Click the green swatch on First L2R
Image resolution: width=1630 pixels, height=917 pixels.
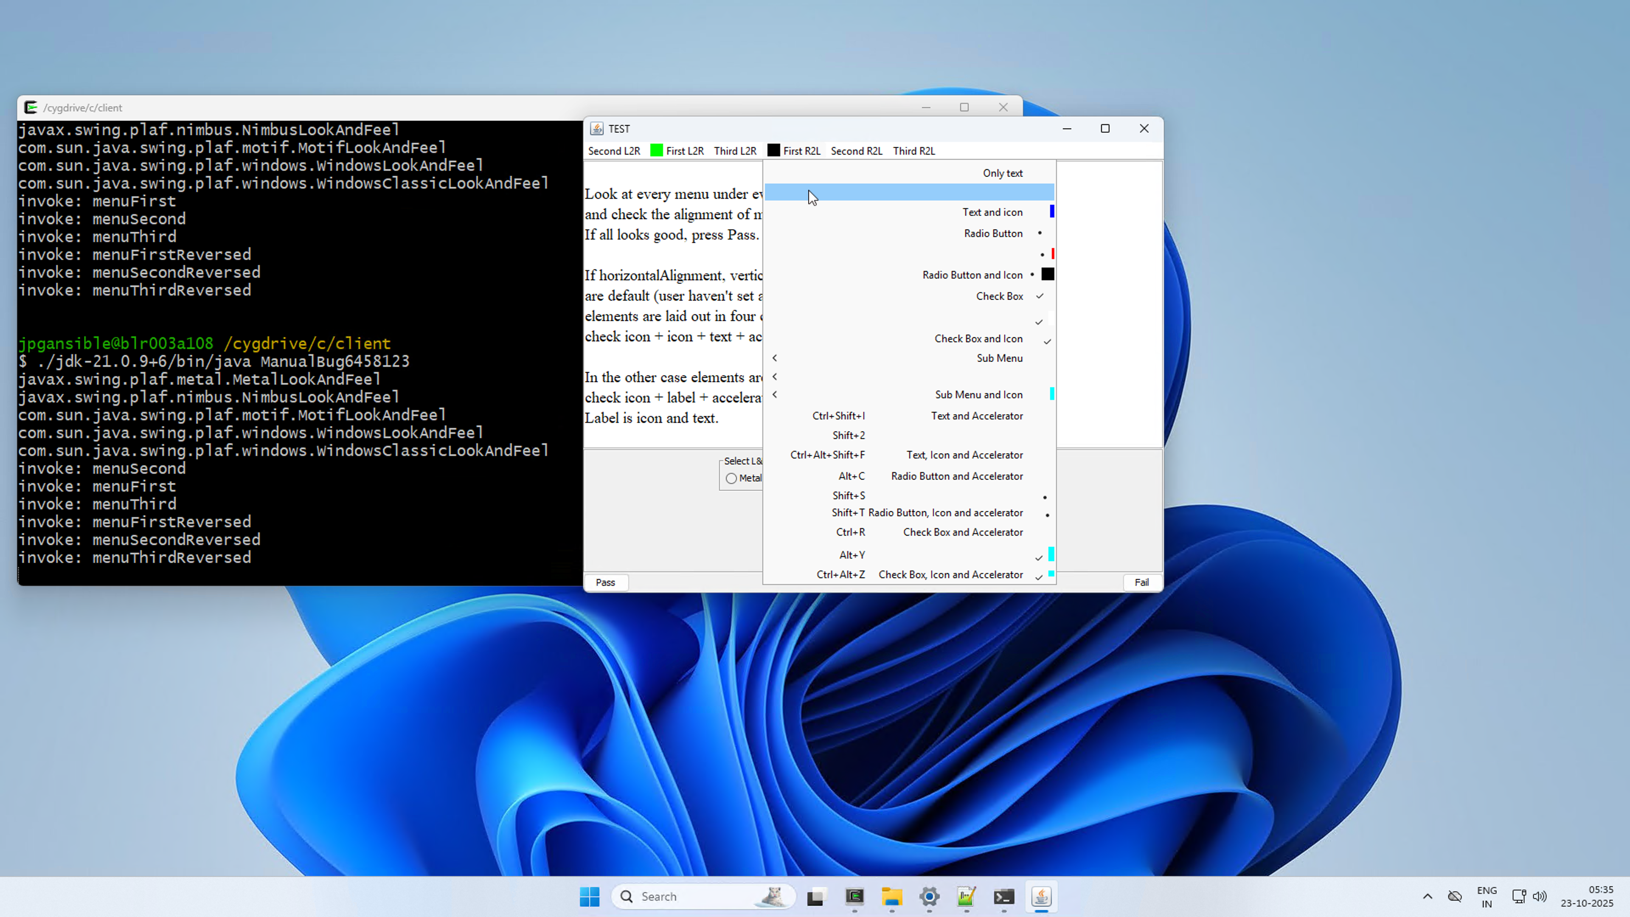[656, 151]
